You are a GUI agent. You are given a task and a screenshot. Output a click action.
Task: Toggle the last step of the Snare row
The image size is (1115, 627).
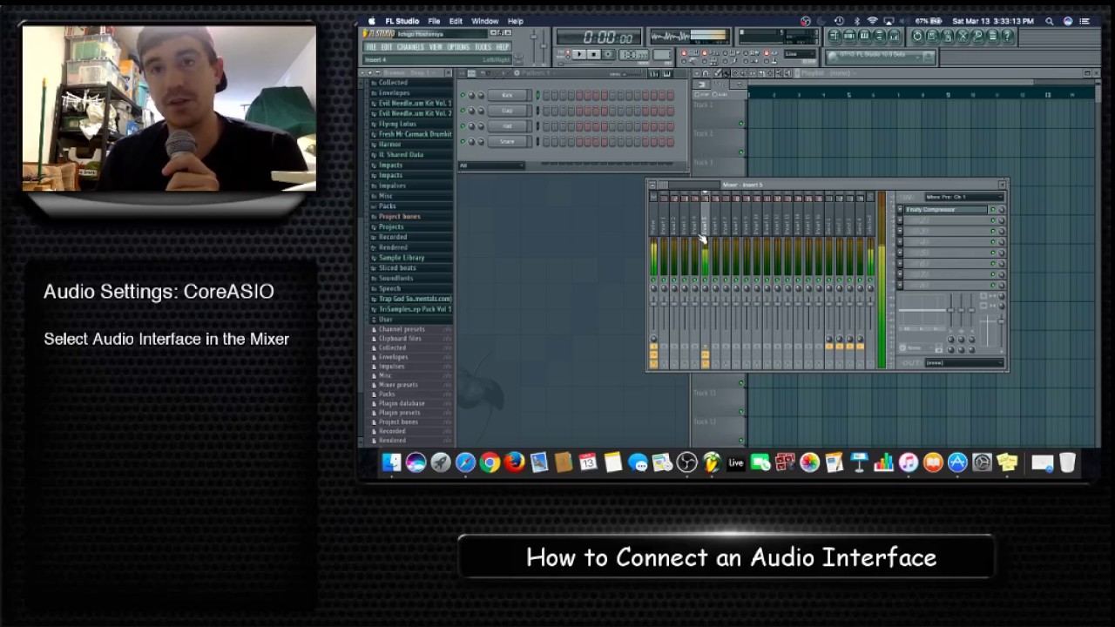coord(671,141)
